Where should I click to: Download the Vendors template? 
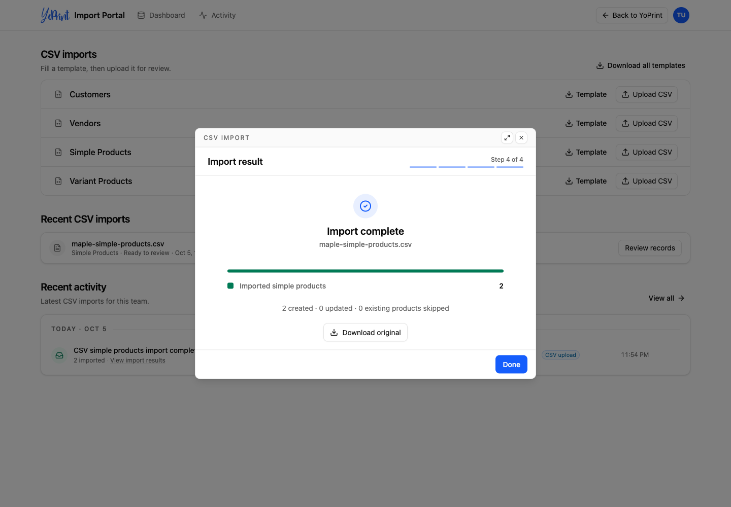(586, 123)
